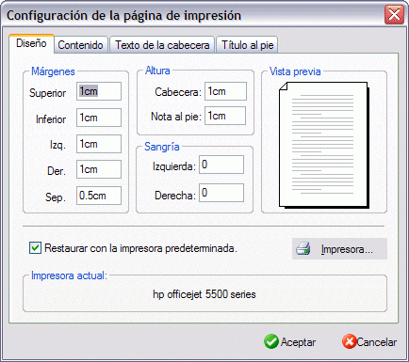Click the green checkmark Aceptar icon
The image size is (409, 362).
[x=271, y=341]
